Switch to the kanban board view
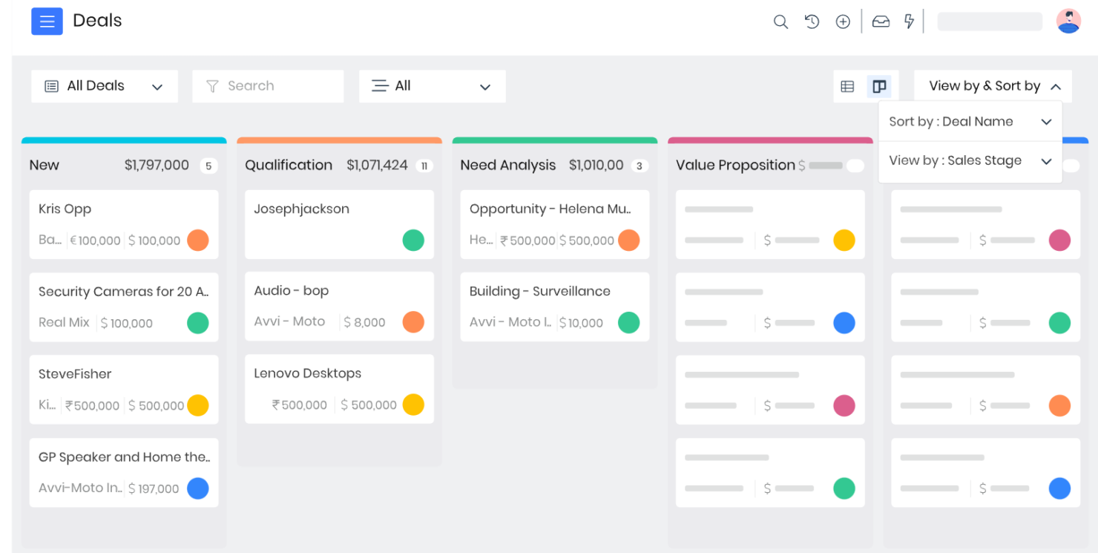Image resolution: width=1098 pixels, height=553 pixels. pos(879,86)
